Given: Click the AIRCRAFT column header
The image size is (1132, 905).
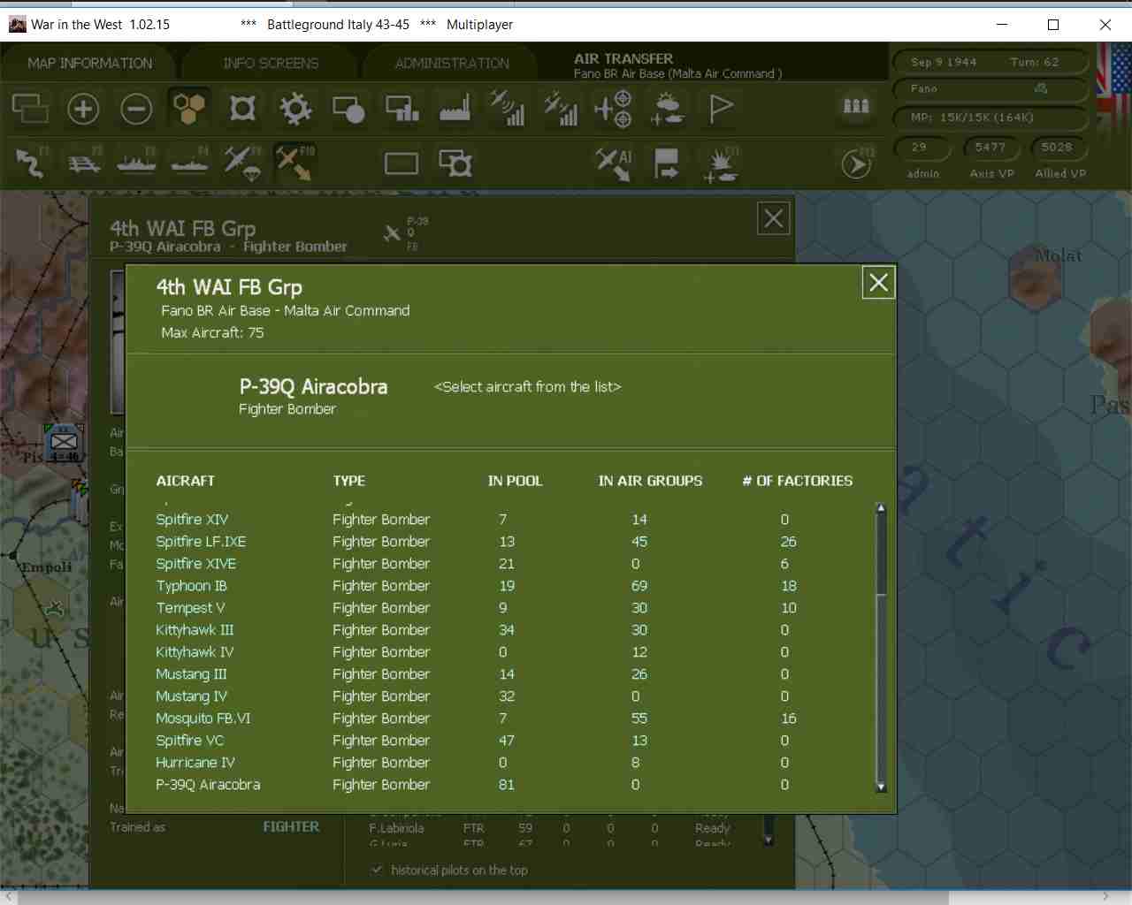Looking at the screenshot, I should [186, 481].
